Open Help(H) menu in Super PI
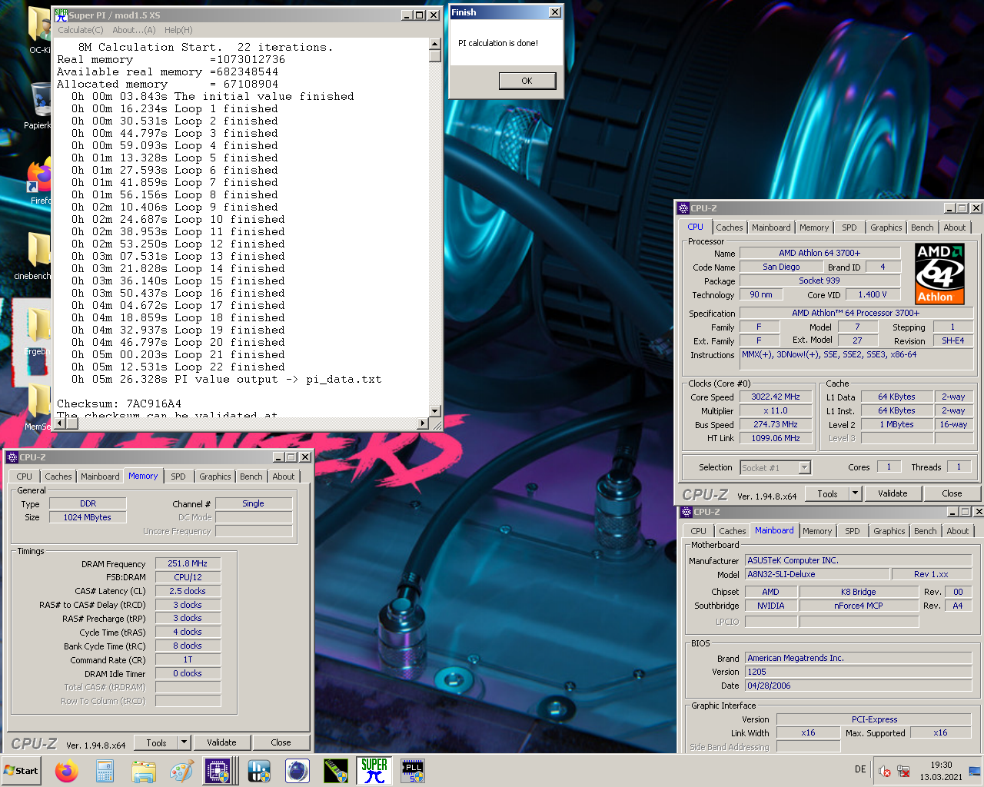 [x=178, y=30]
